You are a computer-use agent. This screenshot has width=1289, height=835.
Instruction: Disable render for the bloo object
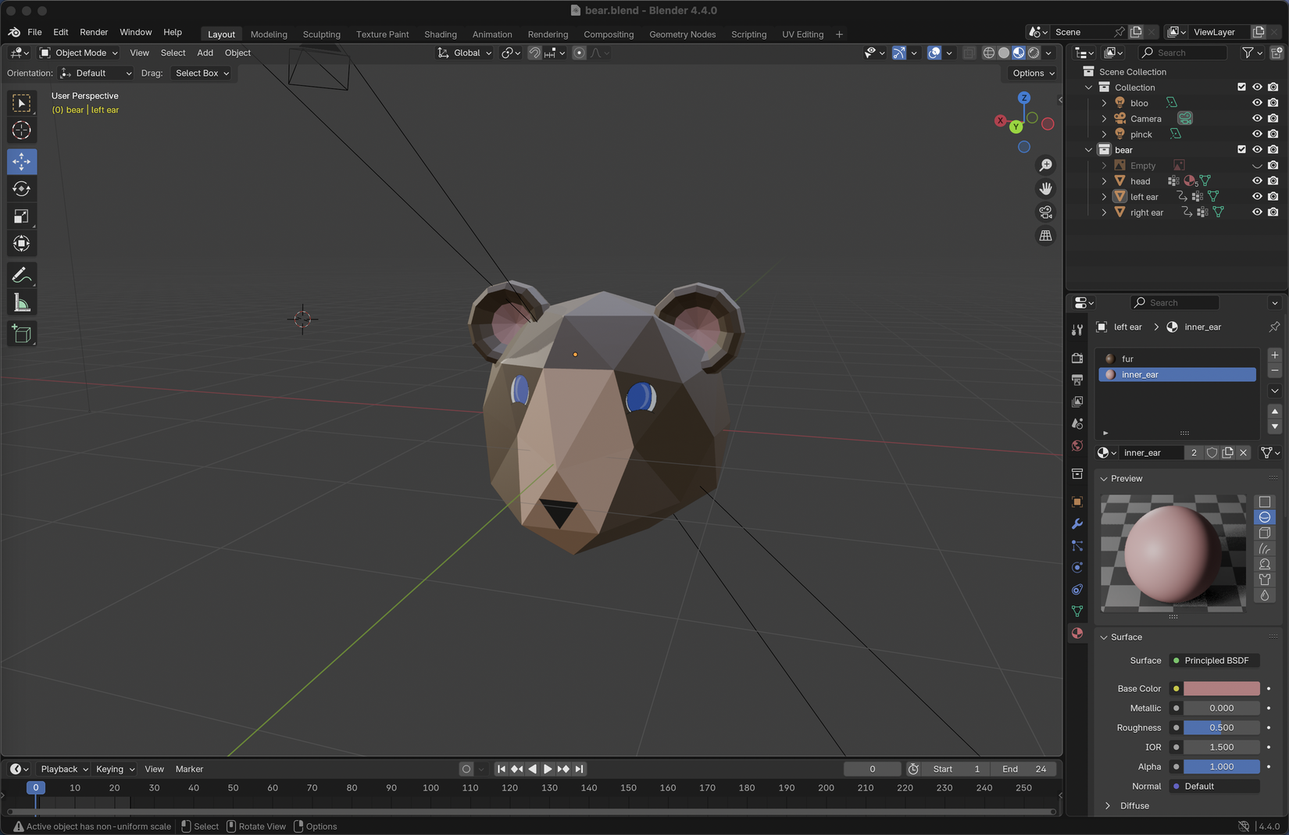click(x=1273, y=102)
